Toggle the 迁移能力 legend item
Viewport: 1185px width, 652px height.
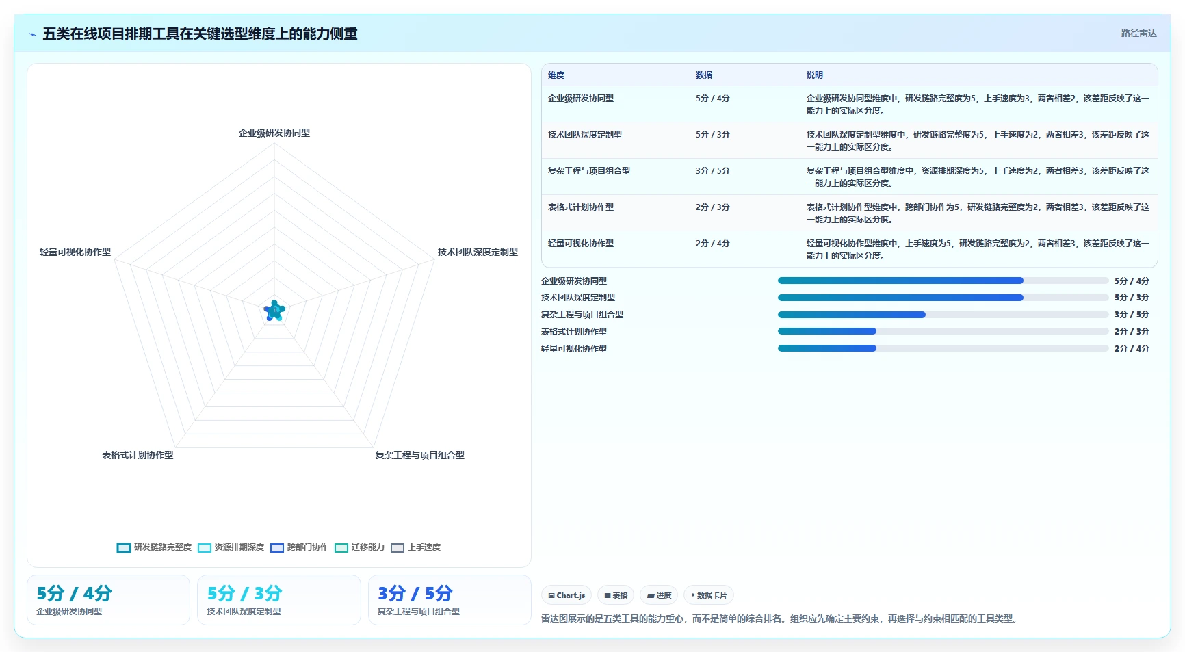click(x=359, y=547)
